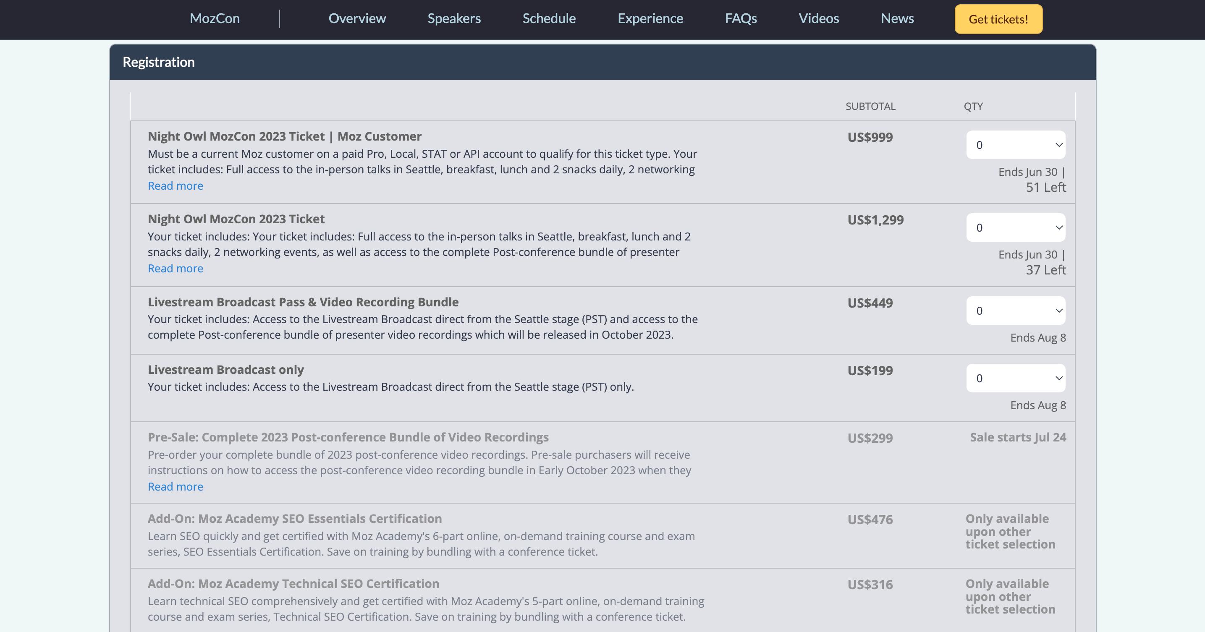
Task: Click the US$449 bundle price
Action: 870,303
